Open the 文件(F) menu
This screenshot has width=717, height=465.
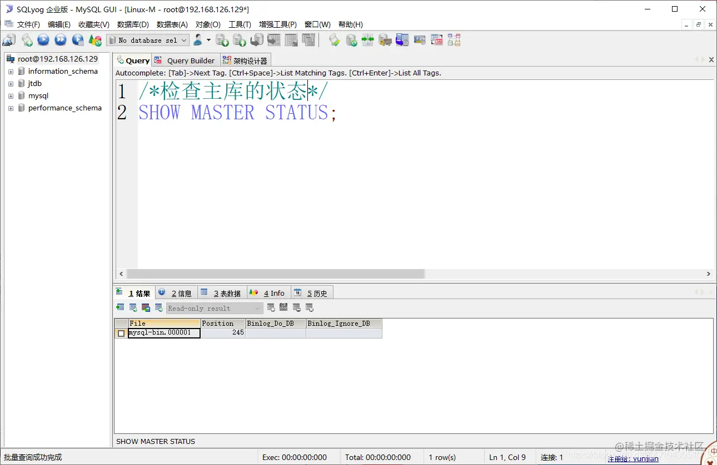point(28,24)
